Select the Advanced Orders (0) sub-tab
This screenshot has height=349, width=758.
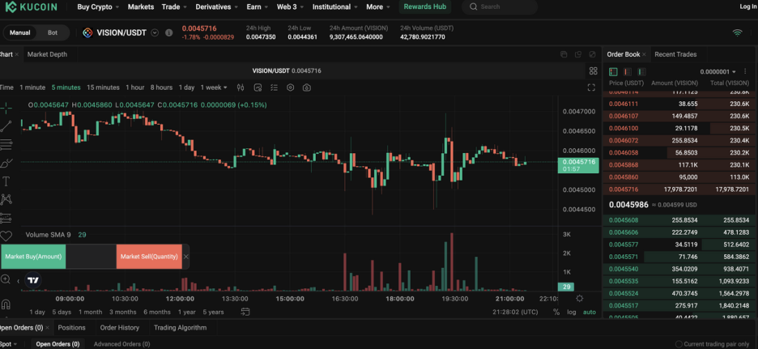(121, 344)
